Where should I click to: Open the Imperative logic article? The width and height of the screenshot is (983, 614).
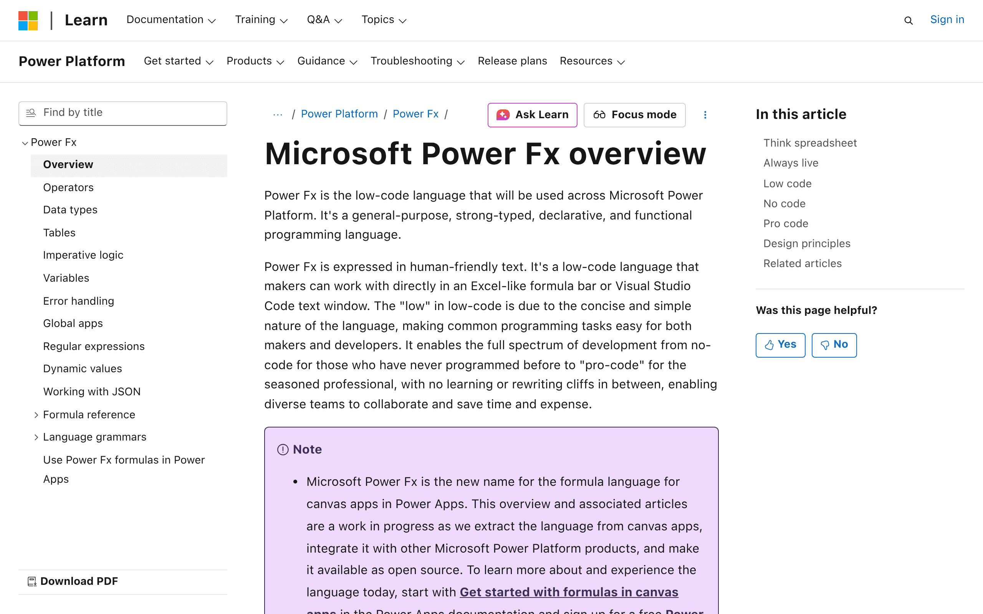point(83,255)
